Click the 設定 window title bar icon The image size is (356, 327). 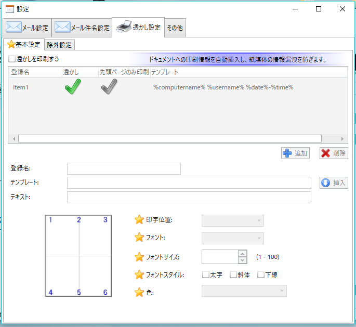coord(9,9)
